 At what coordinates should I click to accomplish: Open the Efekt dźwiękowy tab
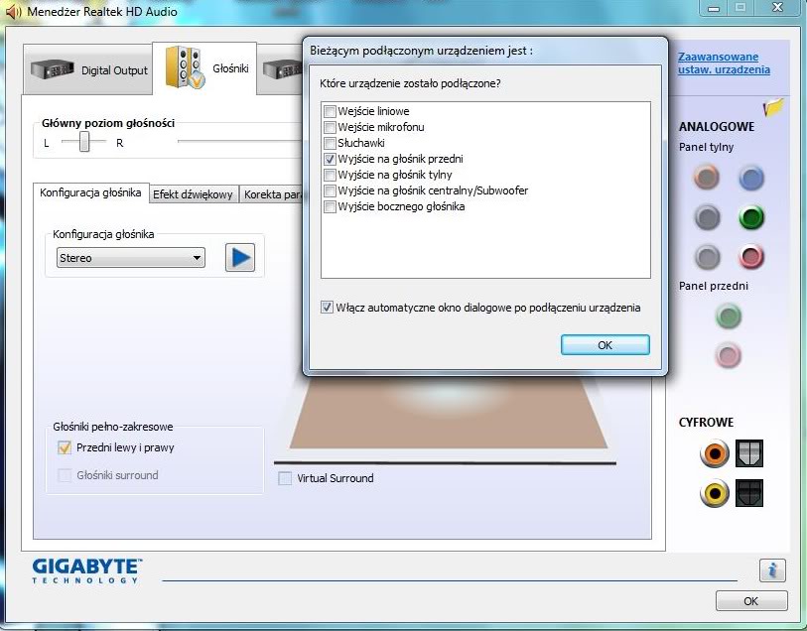point(194,194)
